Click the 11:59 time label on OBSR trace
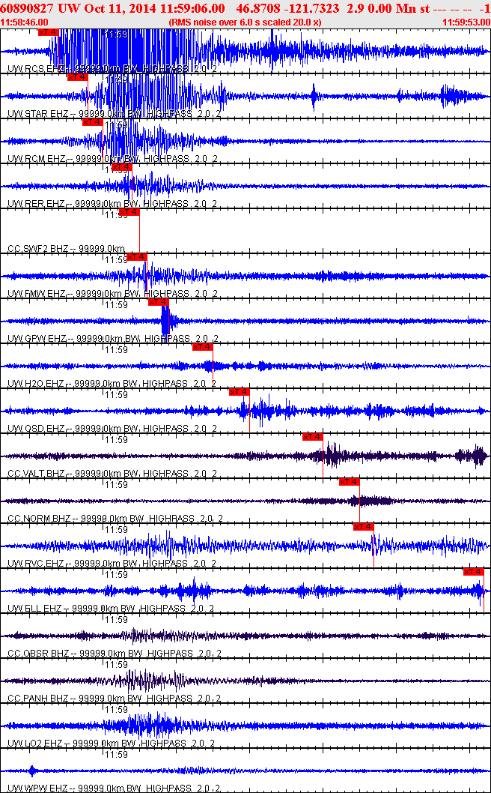The image size is (491, 793). (116, 620)
